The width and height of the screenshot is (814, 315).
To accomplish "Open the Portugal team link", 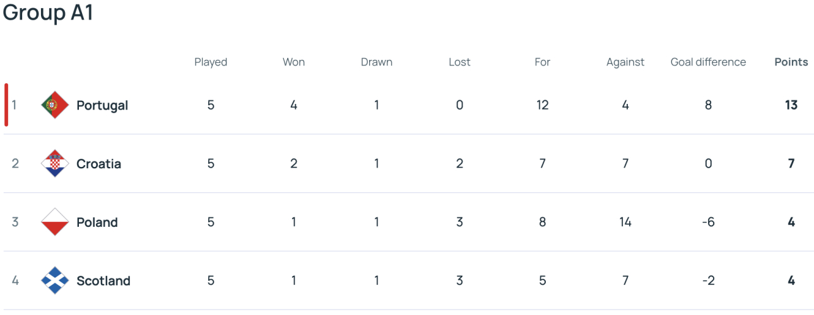I will tap(102, 105).
